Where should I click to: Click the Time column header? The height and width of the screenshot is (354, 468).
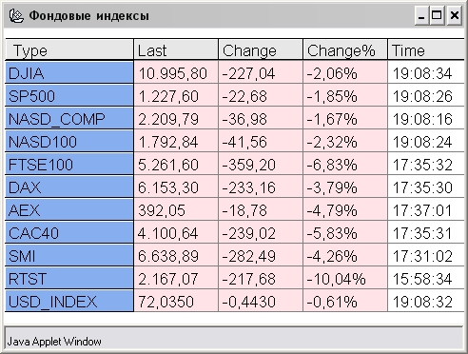pos(426,49)
